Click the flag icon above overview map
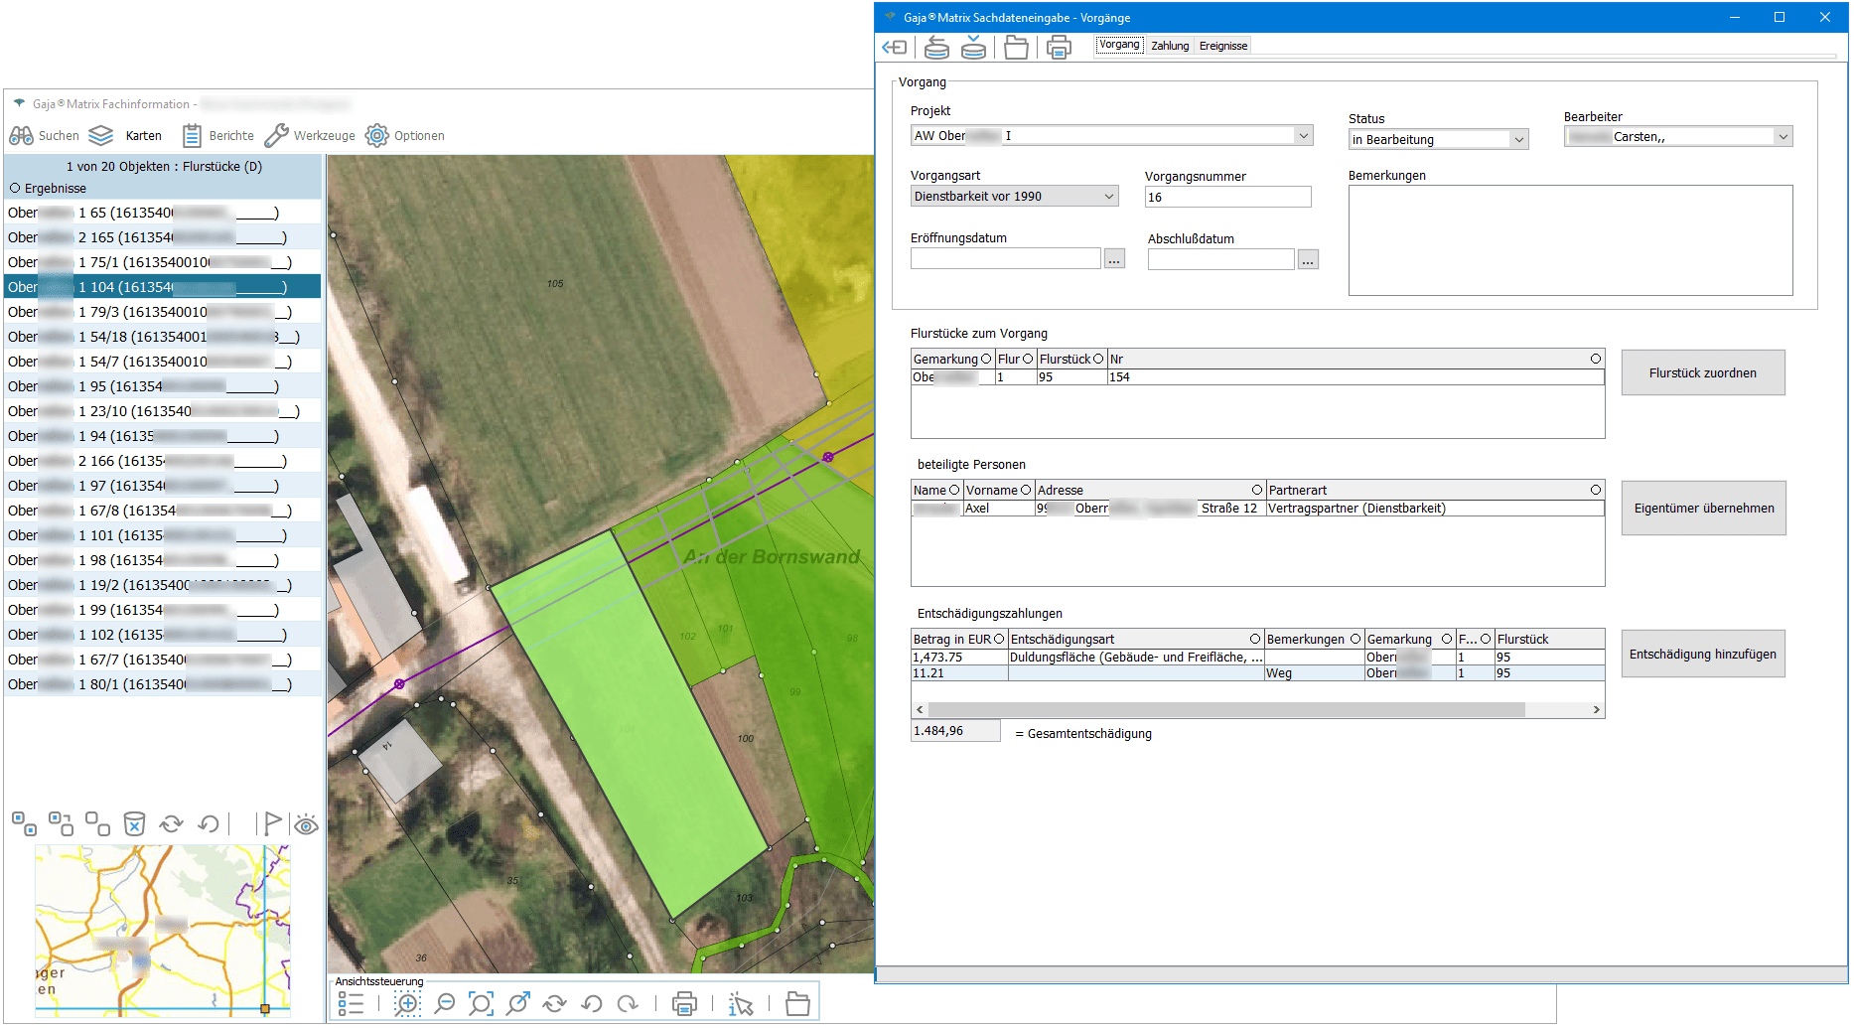 [271, 823]
